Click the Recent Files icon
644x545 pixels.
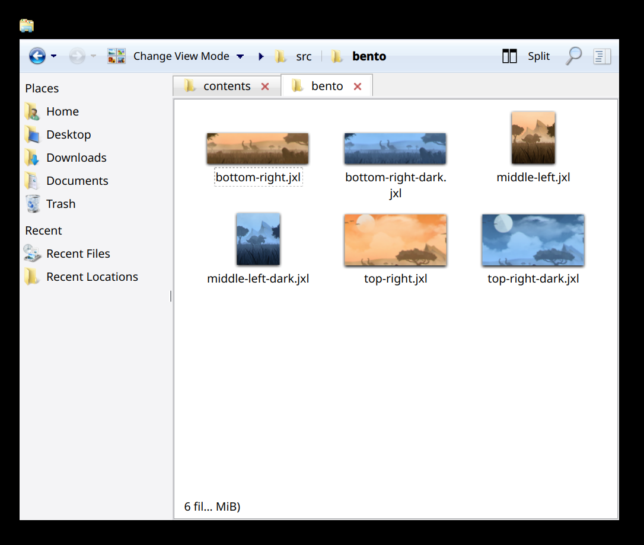pyautogui.click(x=32, y=254)
